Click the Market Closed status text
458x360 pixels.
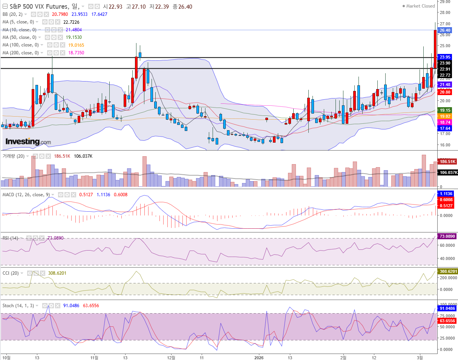[420, 6]
